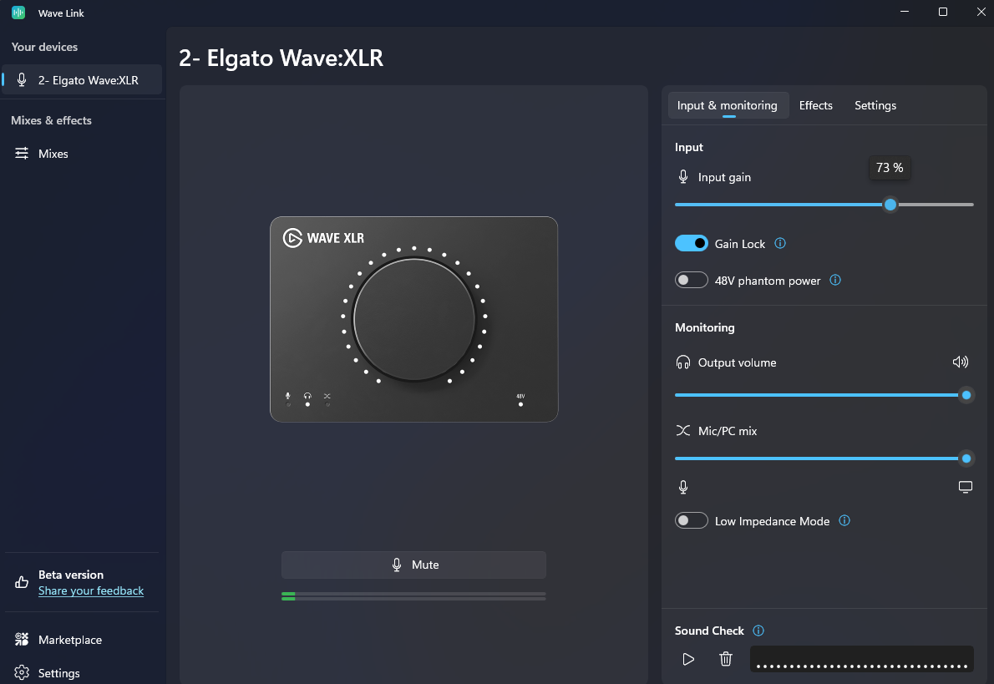Click the mic indicator on Wave XLR device

pyautogui.click(x=288, y=399)
